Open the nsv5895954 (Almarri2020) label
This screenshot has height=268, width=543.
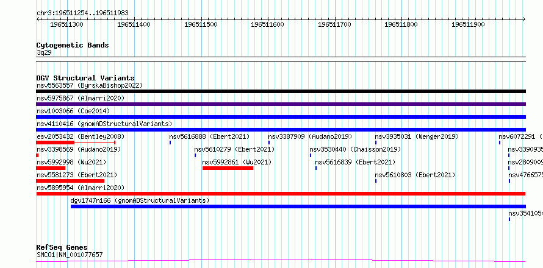point(81,188)
